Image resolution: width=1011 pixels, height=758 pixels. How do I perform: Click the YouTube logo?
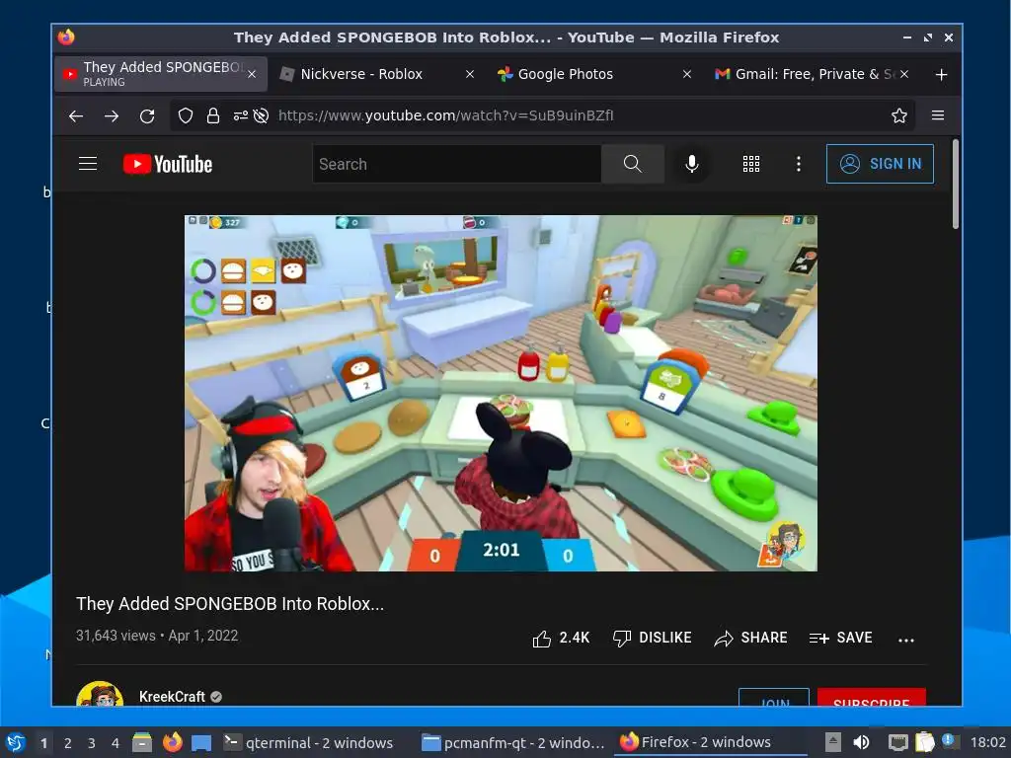[x=168, y=164]
